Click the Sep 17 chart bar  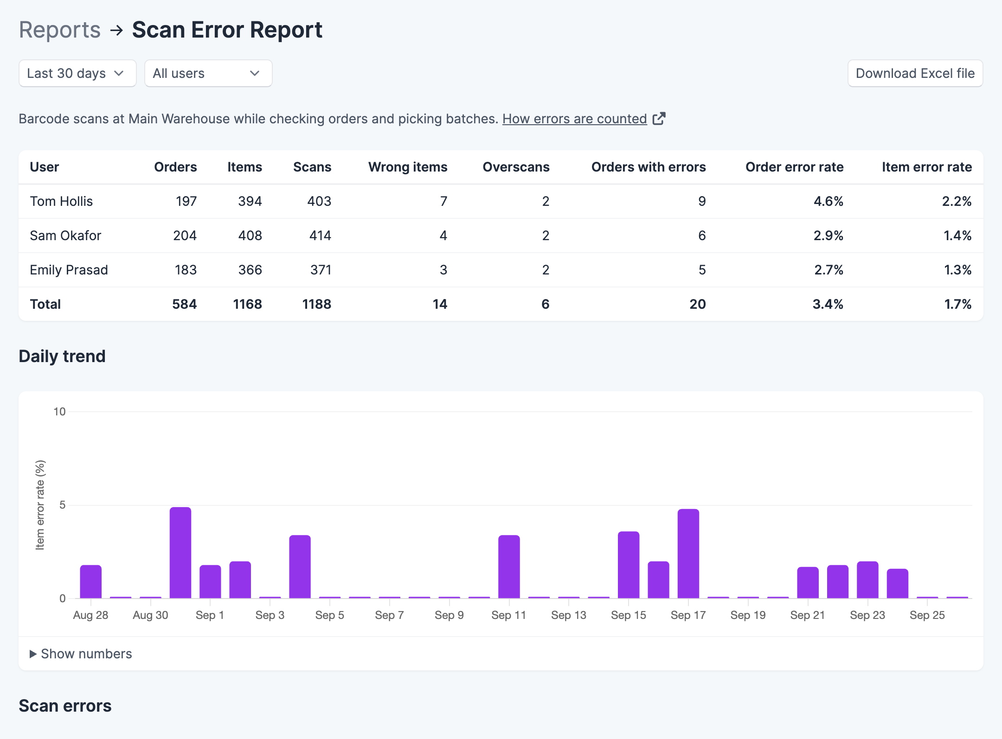pyautogui.click(x=688, y=554)
